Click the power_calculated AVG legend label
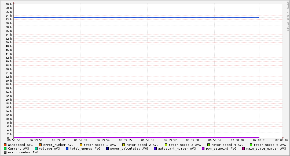The height and width of the screenshot is (156, 290). coord(129,149)
